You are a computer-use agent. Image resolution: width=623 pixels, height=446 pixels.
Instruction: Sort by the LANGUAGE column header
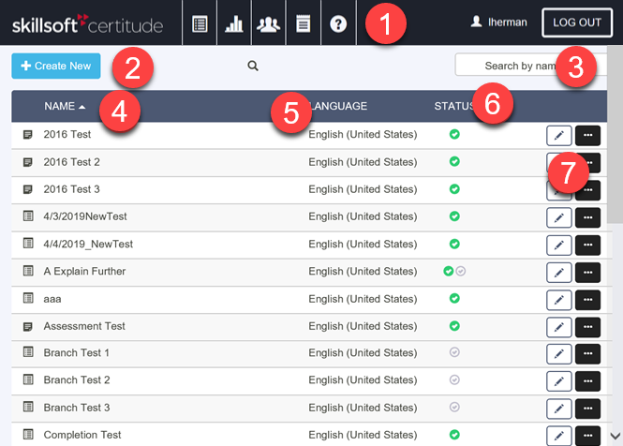pos(338,106)
